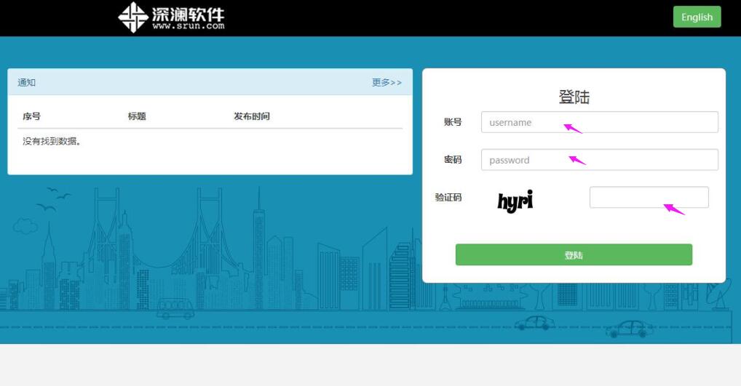Click the bus illustration on the road
Image resolution: width=741 pixels, height=386 pixels.
tap(175, 309)
